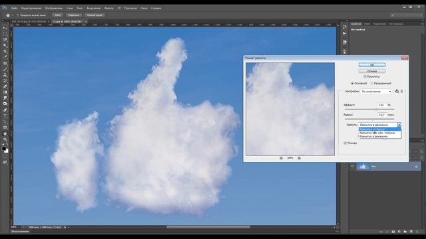Select the Type tool
The image size is (426, 239).
5,116
